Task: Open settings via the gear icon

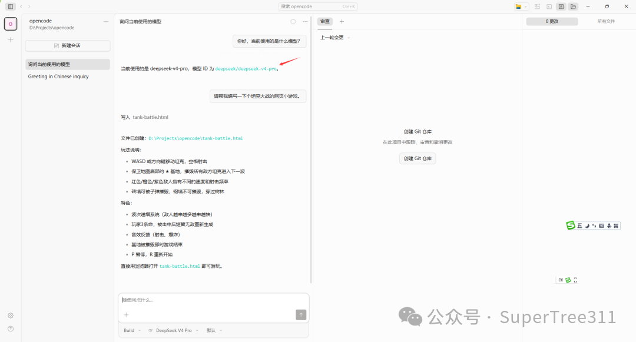Action: pyautogui.click(x=11, y=316)
